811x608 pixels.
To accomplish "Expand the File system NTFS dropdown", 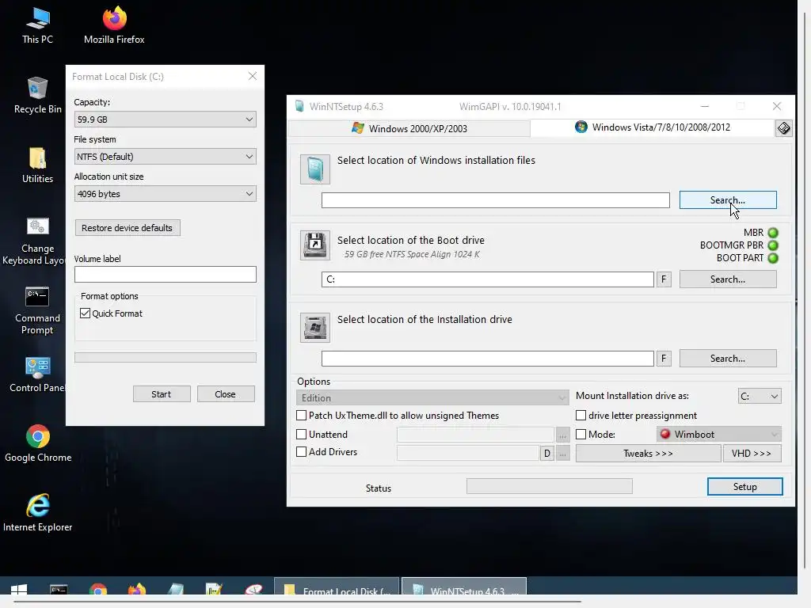I will (165, 157).
